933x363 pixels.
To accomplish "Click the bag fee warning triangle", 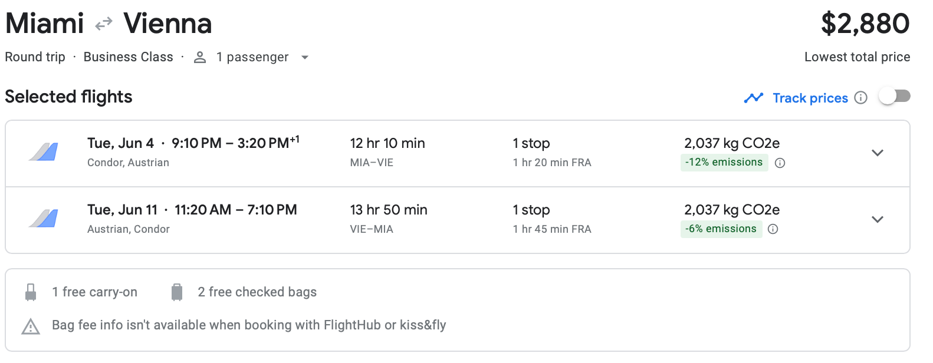I will point(31,326).
